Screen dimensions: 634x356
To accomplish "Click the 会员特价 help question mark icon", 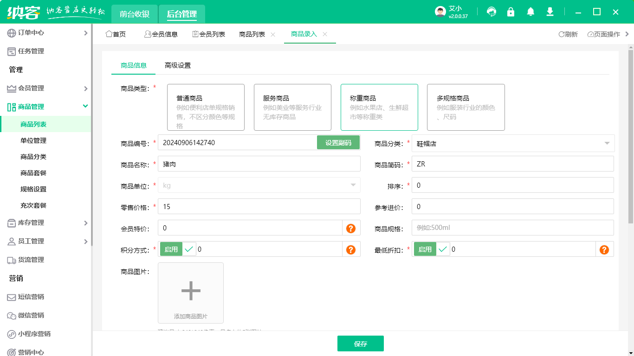I will tap(351, 228).
